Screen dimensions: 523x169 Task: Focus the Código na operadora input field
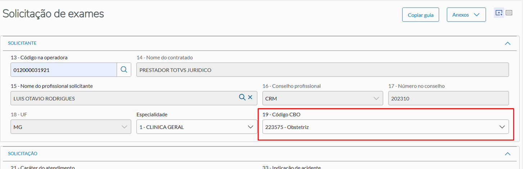point(64,70)
